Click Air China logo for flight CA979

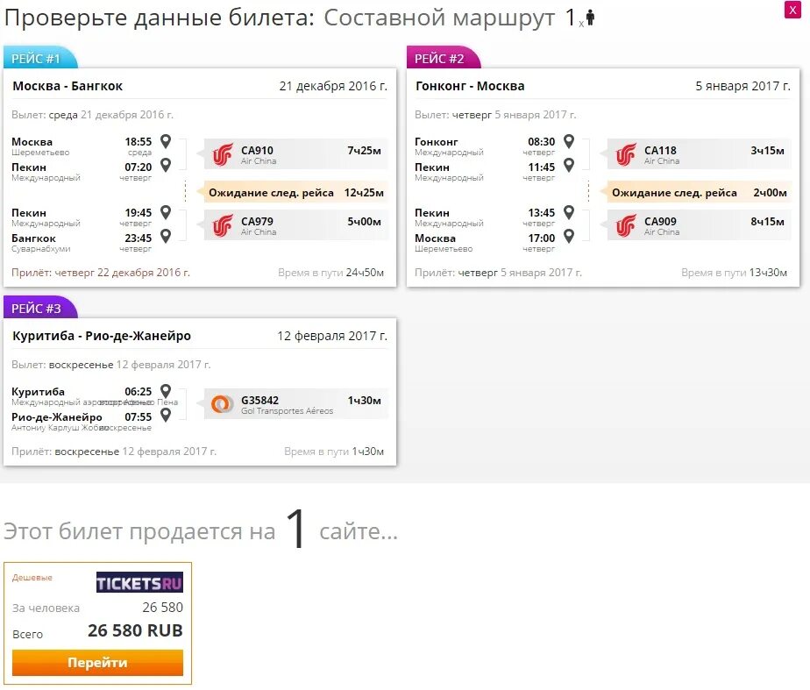(223, 225)
